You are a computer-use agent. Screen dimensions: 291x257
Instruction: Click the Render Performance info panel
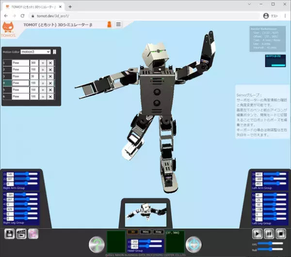click(268, 39)
